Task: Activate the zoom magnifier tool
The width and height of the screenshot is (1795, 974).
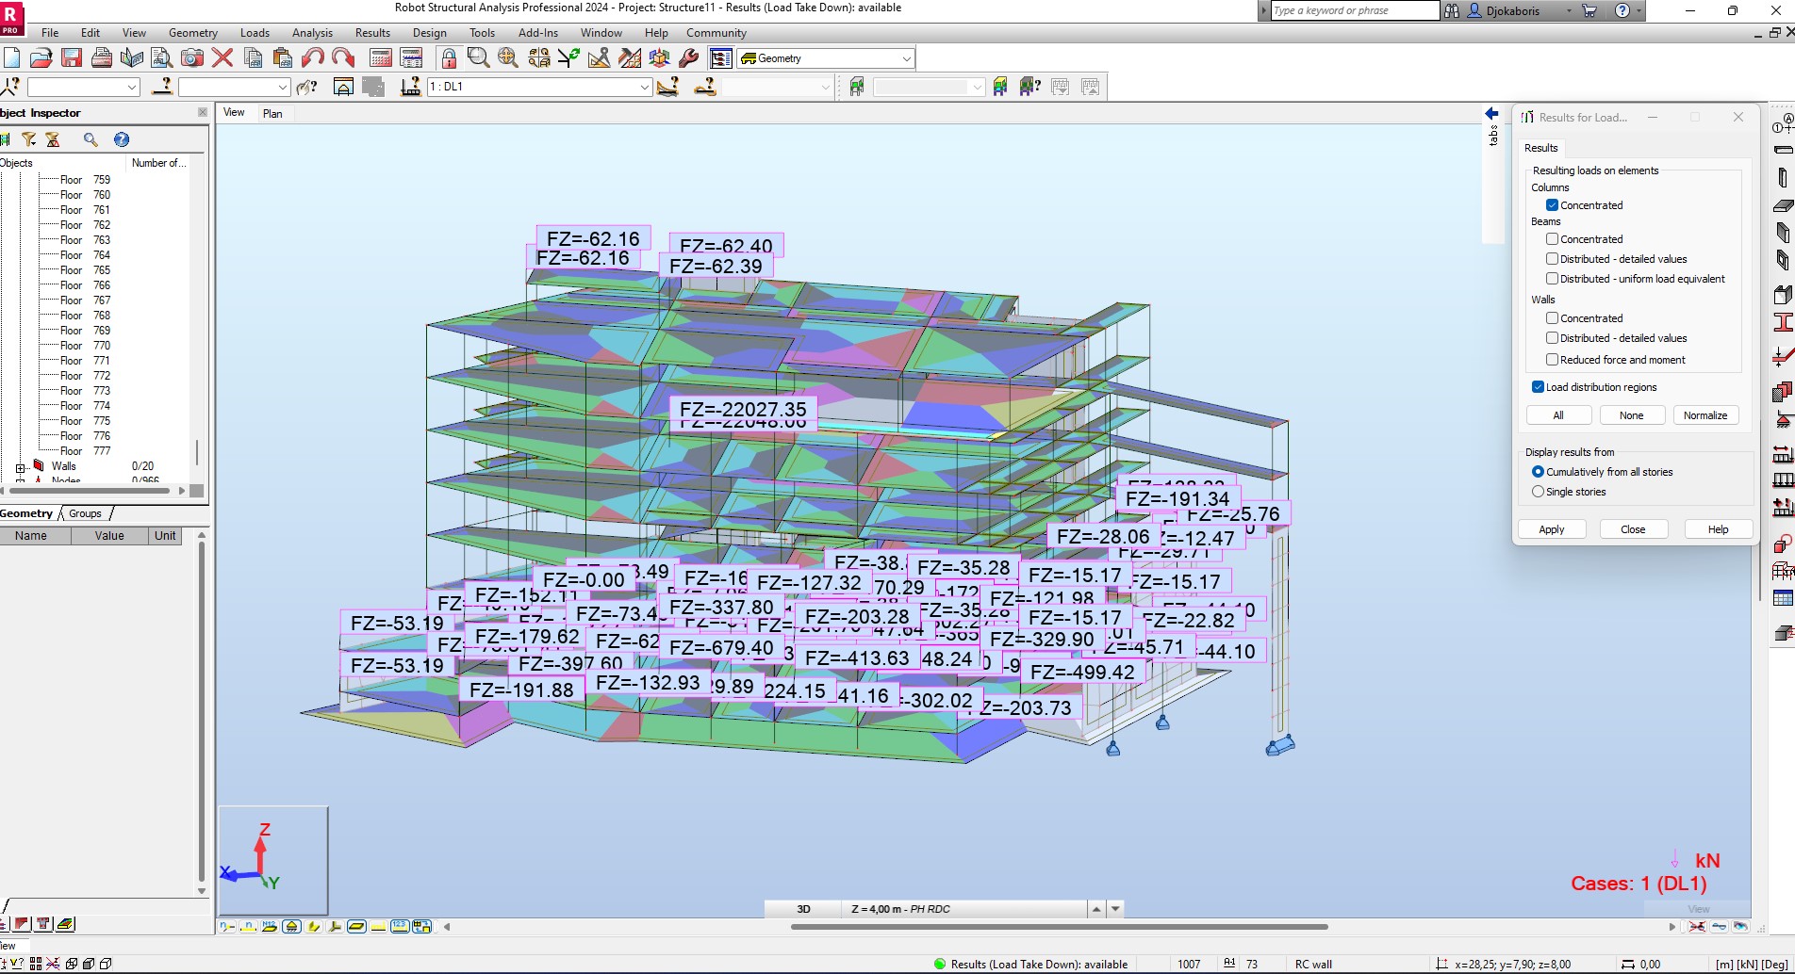Action: (x=477, y=57)
